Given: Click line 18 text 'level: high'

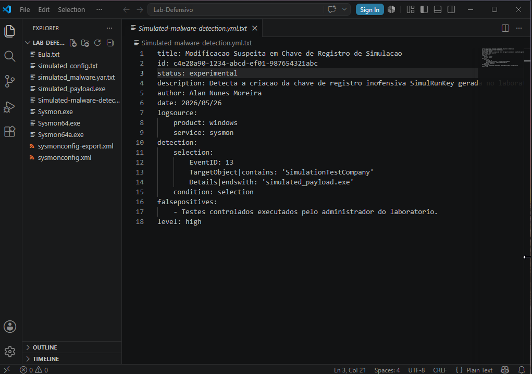Looking at the screenshot, I should [179, 221].
